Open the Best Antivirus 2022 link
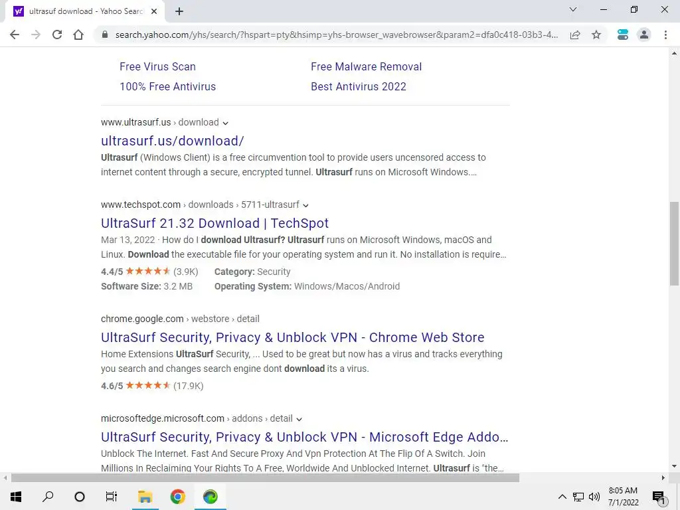Viewport: 680px width, 510px height. (x=358, y=86)
